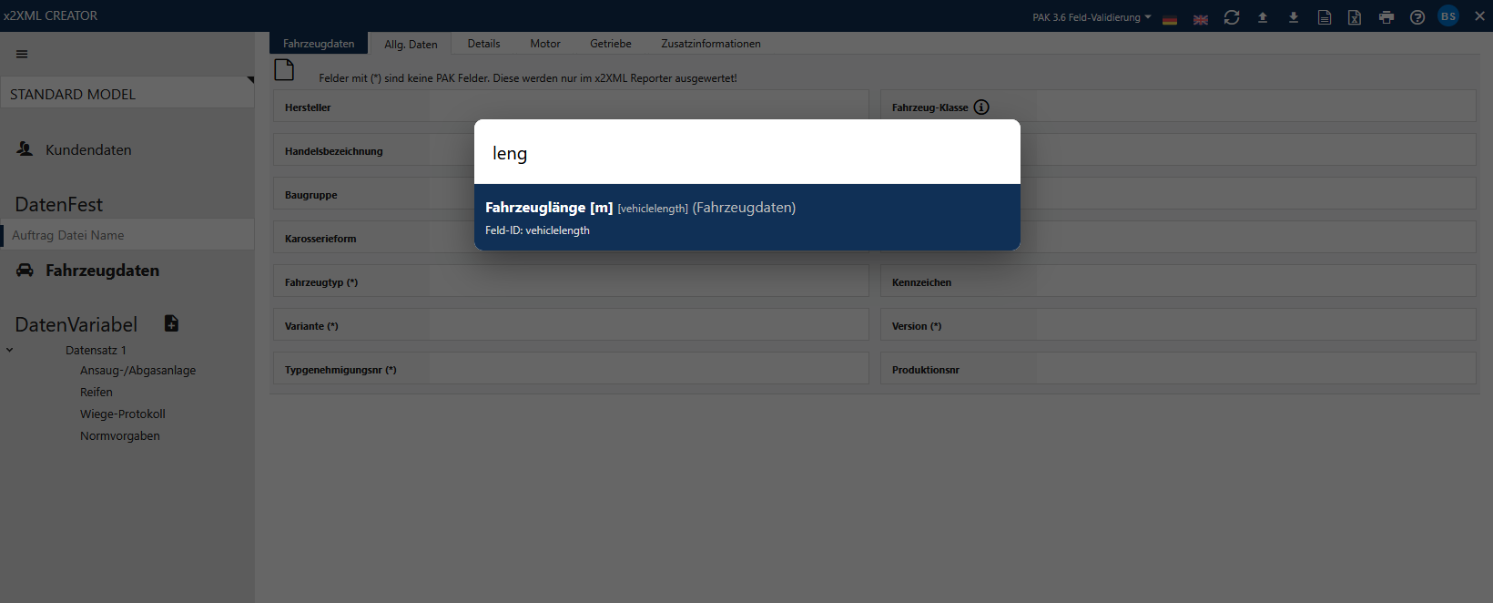Click the Fahrzeug-Klasse info icon

[981, 107]
